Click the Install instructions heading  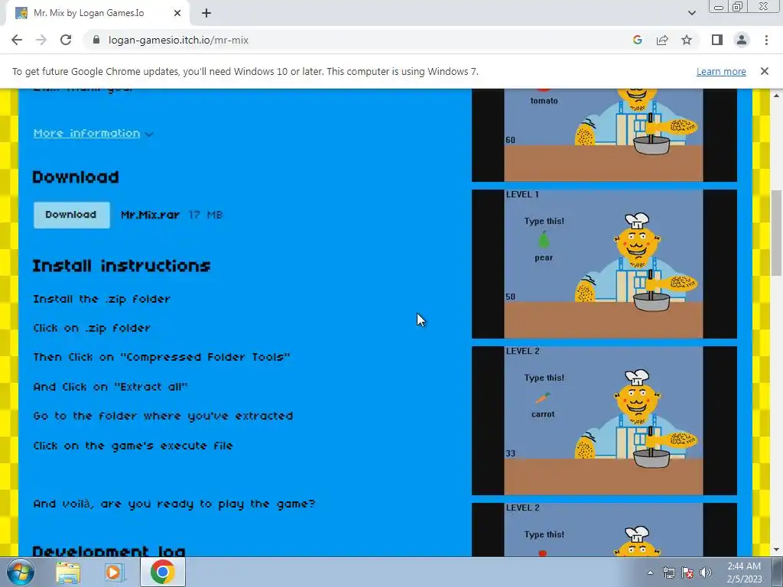(122, 265)
